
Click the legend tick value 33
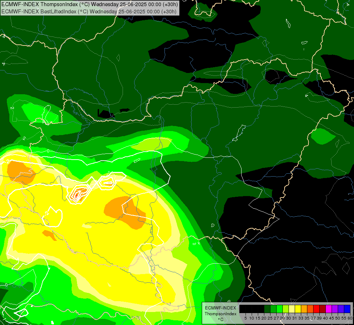301,318
